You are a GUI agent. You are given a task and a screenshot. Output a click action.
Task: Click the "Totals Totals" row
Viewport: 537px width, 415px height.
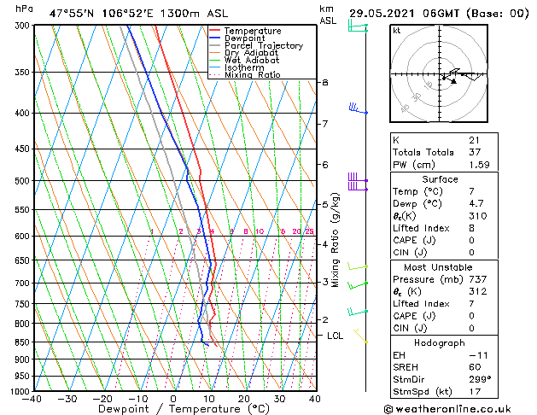tap(444, 152)
